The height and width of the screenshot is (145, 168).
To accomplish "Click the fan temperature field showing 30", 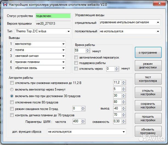I will [x=118, y=95].
